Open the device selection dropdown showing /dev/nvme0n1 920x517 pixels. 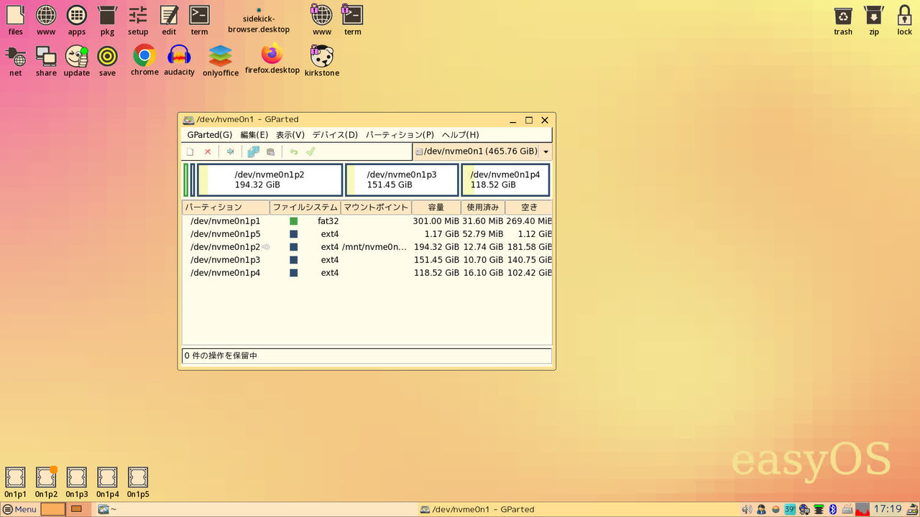coord(546,152)
